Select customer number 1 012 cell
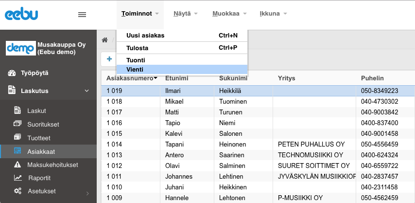Image resolution: width=415 pixels, height=203 pixels. point(131,166)
